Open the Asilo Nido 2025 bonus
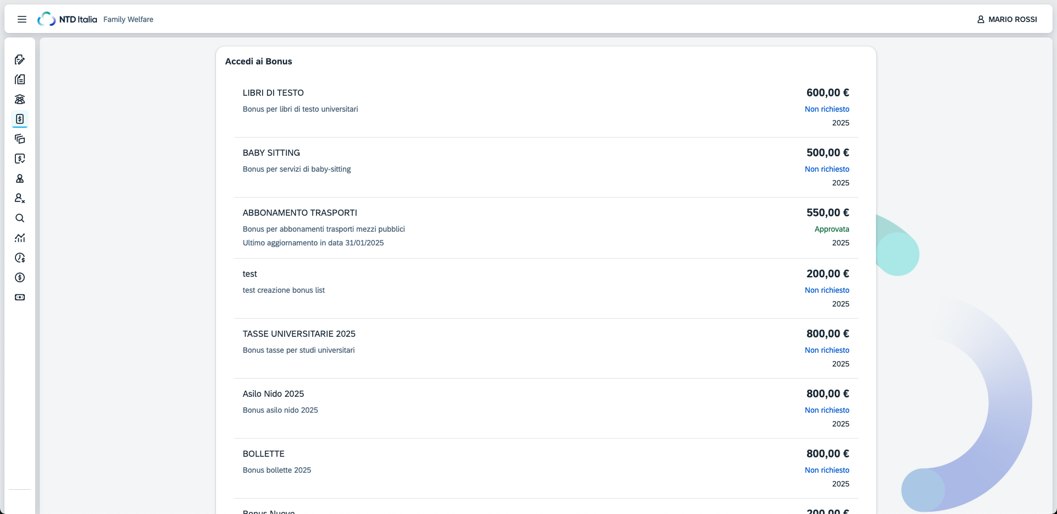Image resolution: width=1057 pixels, height=514 pixels. tap(546, 408)
